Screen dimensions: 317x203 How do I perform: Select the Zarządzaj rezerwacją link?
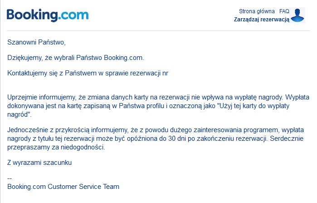click(x=262, y=20)
